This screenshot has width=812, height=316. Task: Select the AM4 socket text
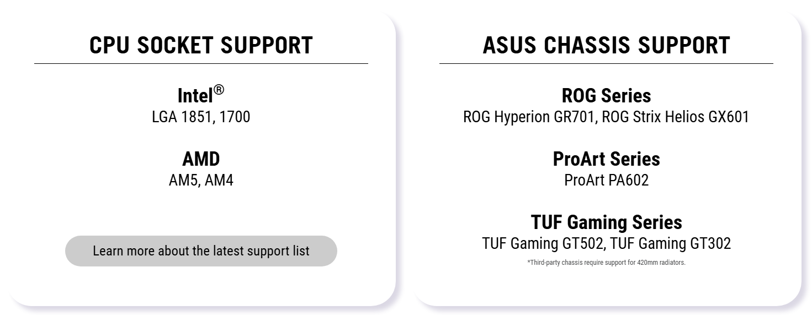pos(219,181)
